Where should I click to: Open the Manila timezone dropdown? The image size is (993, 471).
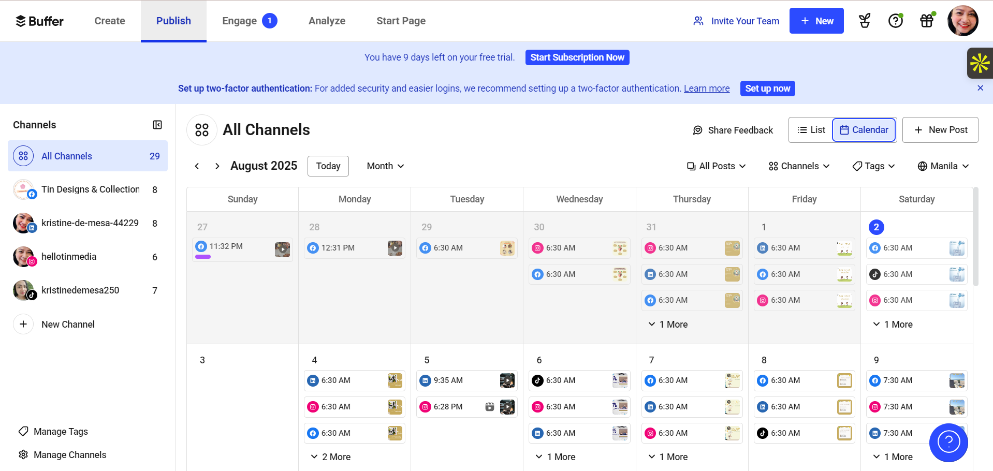click(943, 166)
